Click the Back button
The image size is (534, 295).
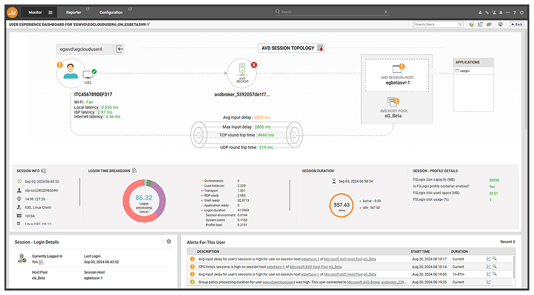click(517, 24)
